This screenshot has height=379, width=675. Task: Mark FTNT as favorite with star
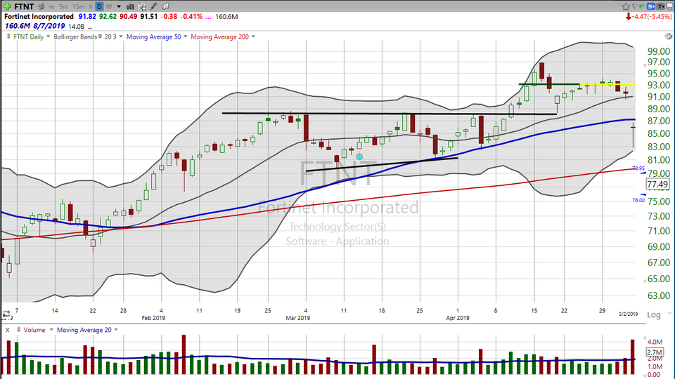pyautogui.click(x=626, y=6)
